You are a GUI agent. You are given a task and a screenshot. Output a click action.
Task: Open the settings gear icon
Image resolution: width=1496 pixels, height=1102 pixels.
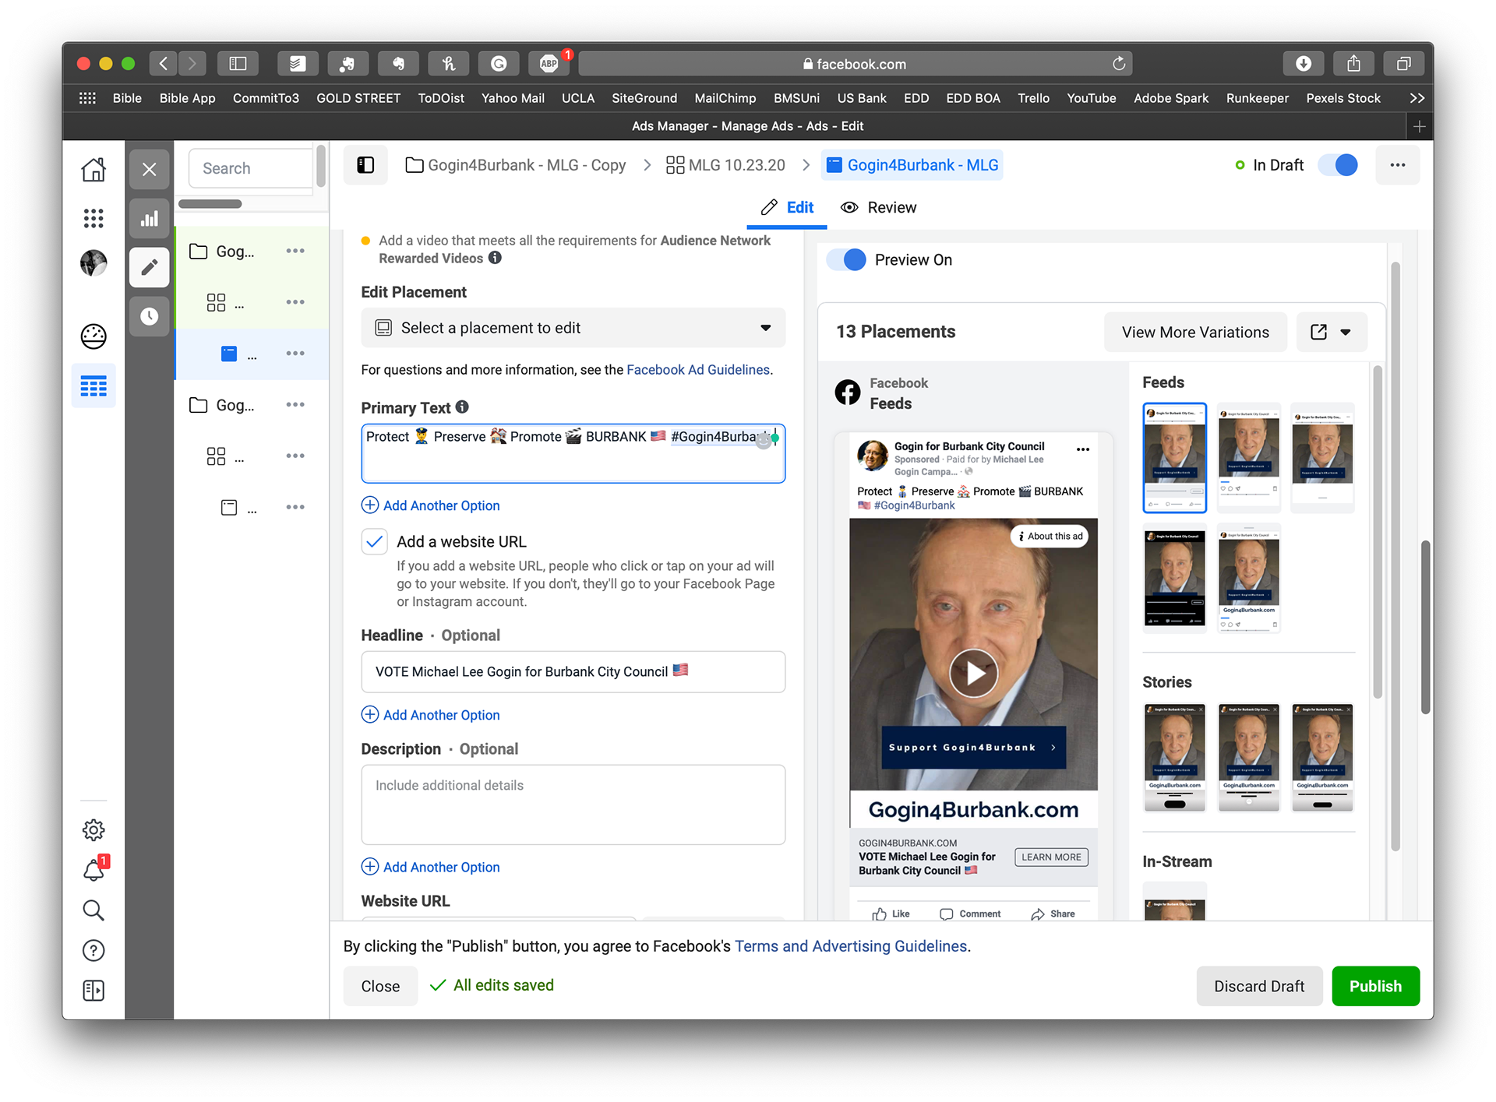93,829
